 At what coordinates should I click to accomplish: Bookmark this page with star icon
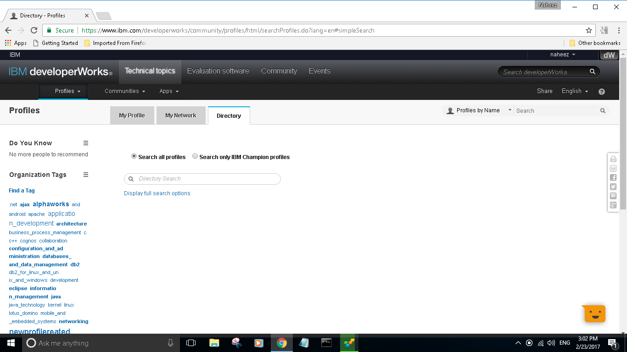pyautogui.click(x=588, y=30)
